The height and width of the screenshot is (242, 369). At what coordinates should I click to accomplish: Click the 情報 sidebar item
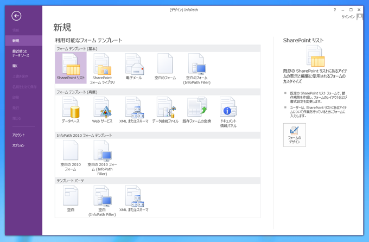coord(23,30)
